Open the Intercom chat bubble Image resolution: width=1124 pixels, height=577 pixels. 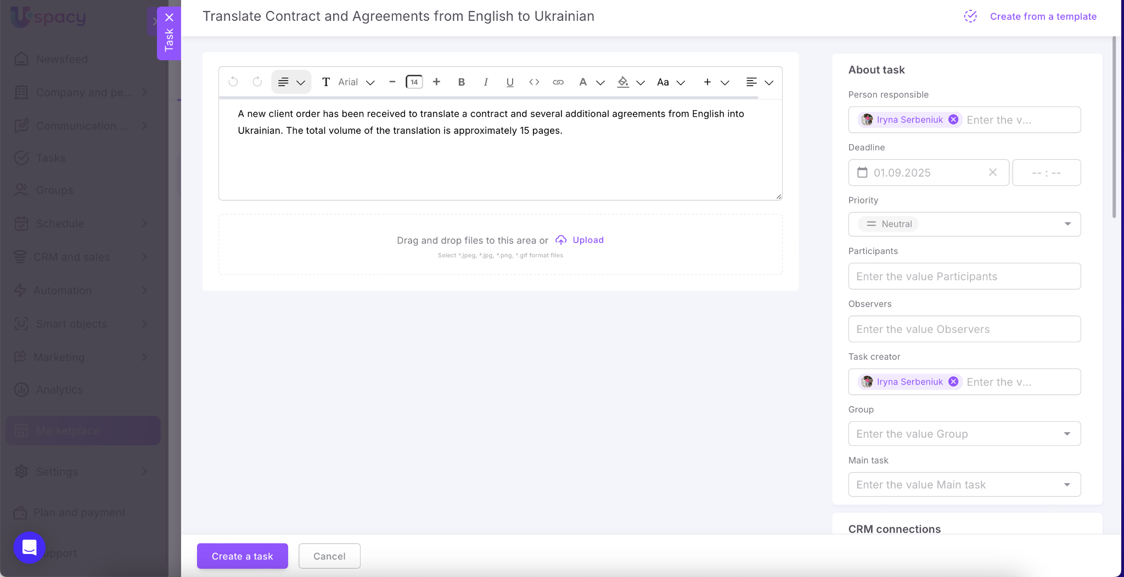(x=29, y=547)
